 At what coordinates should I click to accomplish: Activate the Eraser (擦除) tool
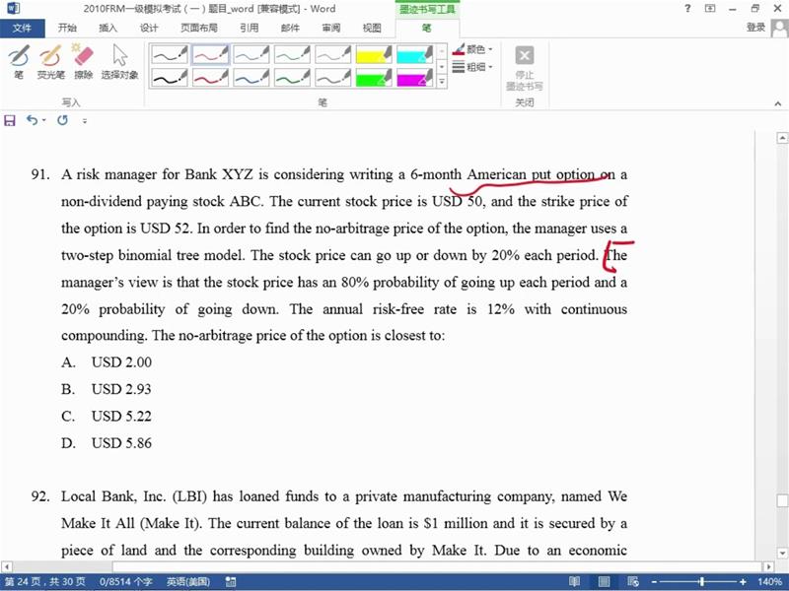tap(83, 60)
